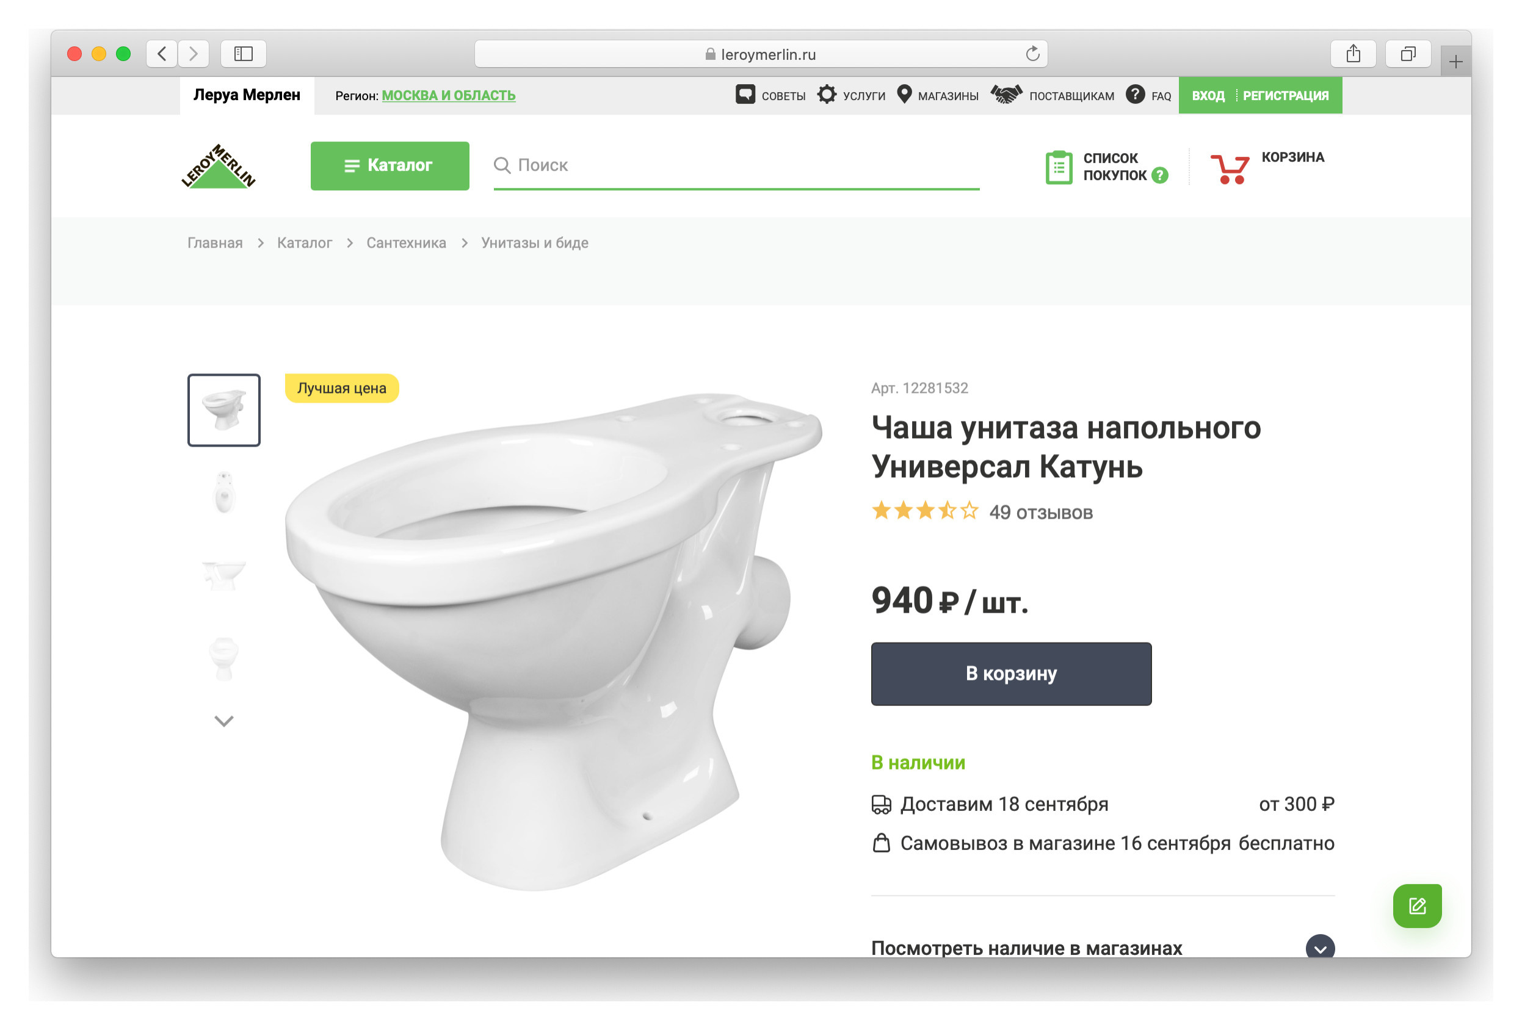Viewport: 1522px width, 1030px height.
Task: Click the Safari share icon
Action: click(1353, 54)
